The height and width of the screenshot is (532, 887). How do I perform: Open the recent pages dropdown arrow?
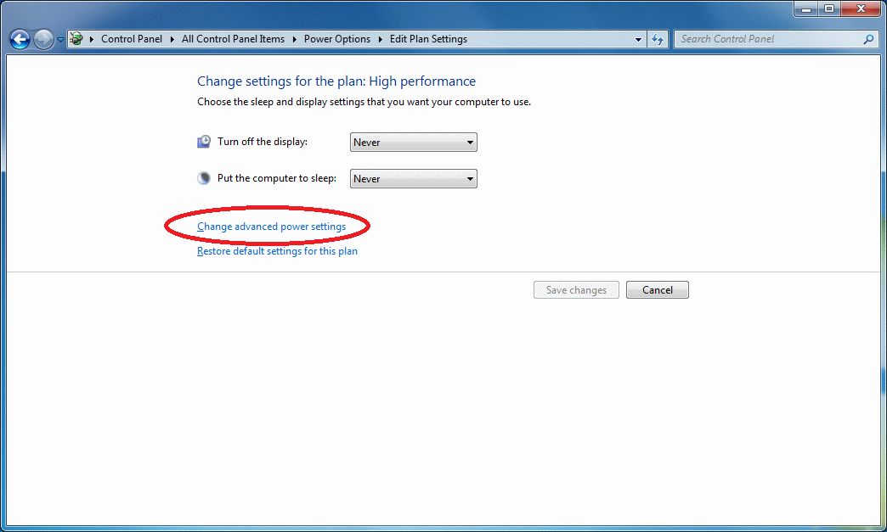click(60, 40)
